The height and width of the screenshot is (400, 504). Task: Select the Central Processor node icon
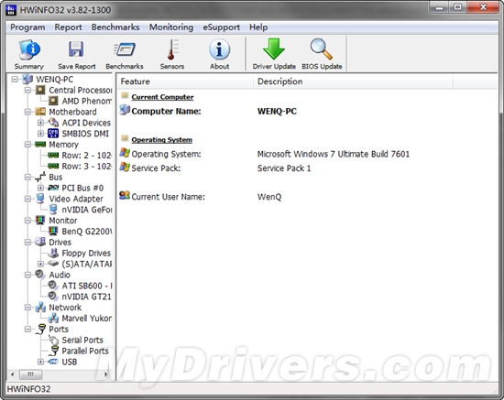(40, 90)
